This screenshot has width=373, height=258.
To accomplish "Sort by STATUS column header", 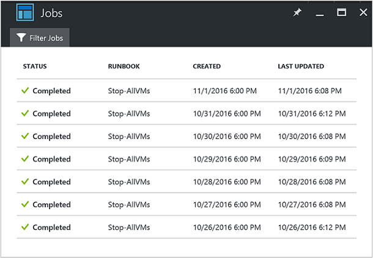I will 35,66.
